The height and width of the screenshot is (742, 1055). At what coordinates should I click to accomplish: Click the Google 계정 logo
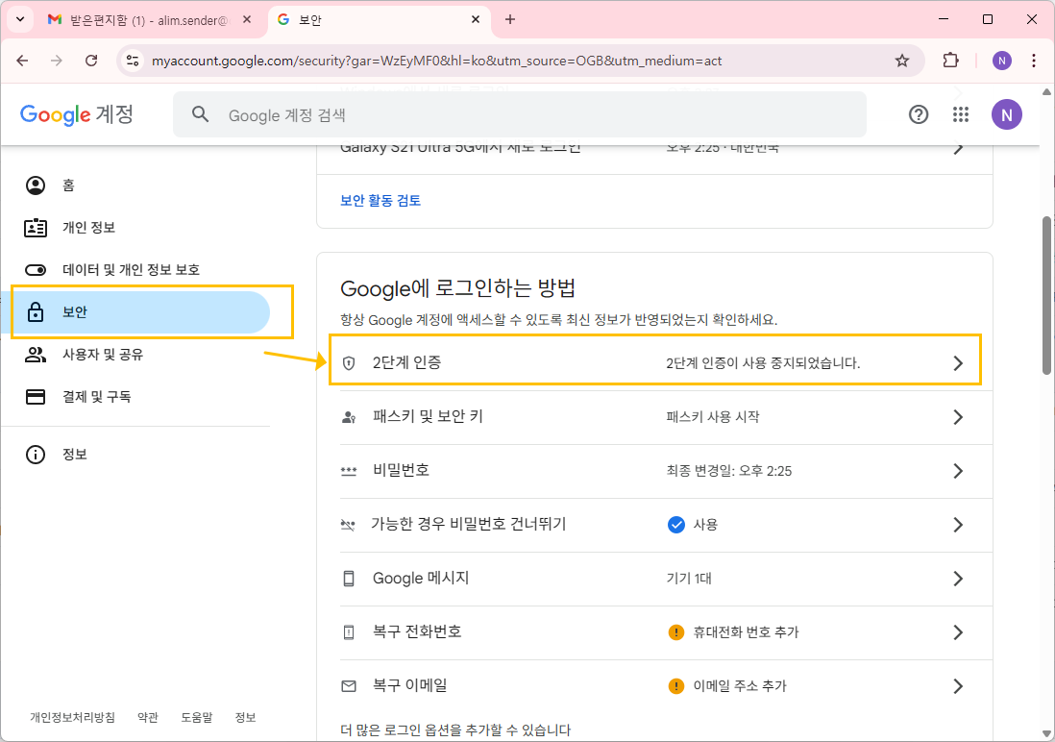click(x=77, y=114)
